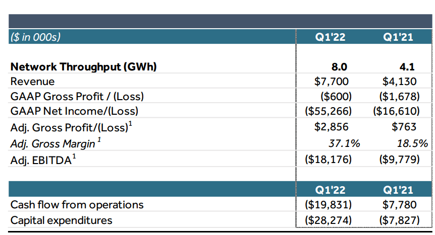
Task: Click the Q1'21 header above cash flow rows
Action: 398,190
